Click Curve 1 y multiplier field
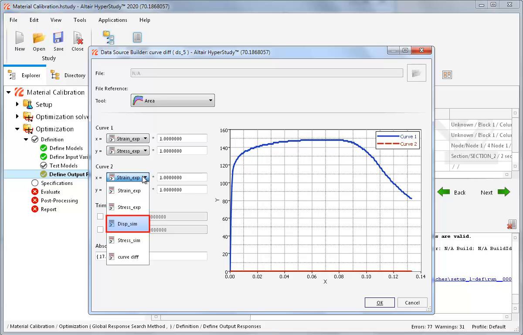This screenshot has height=335, width=523. click(x=182, y=151)
